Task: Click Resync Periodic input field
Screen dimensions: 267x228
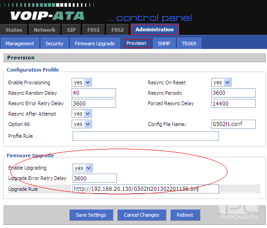Action: (233, 93)
